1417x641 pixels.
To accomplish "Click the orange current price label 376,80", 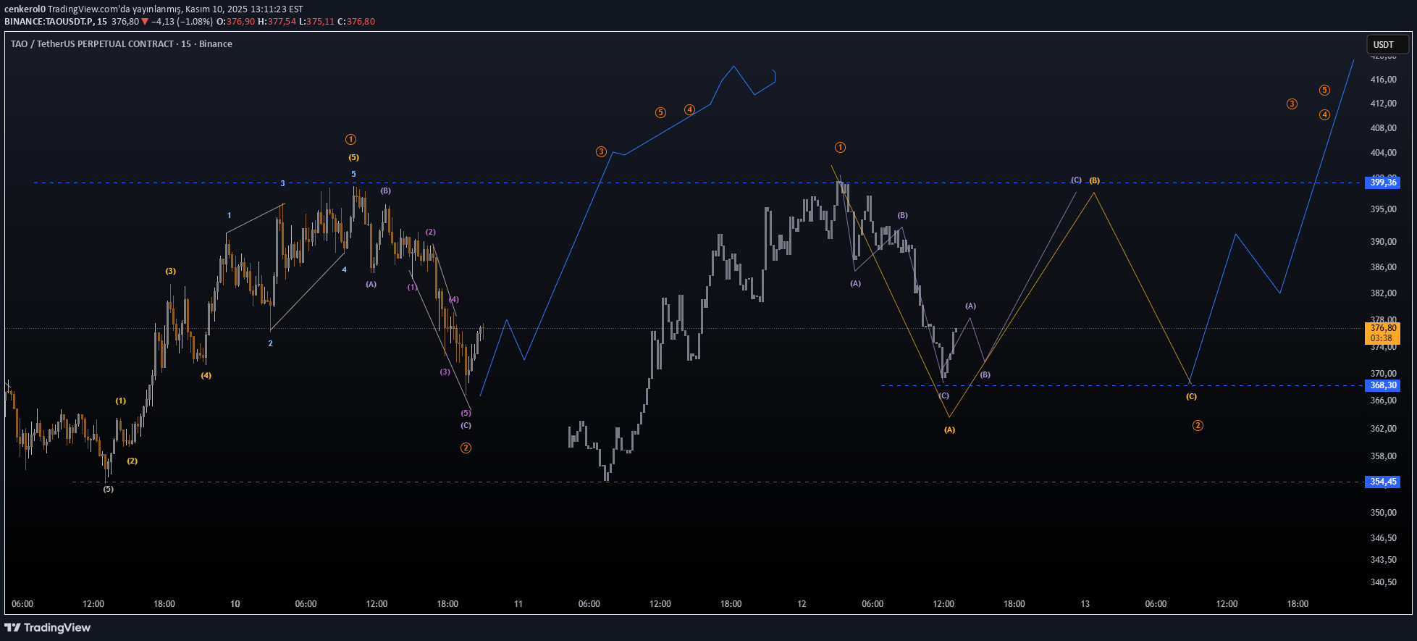I will click(x=1382, y=332).
